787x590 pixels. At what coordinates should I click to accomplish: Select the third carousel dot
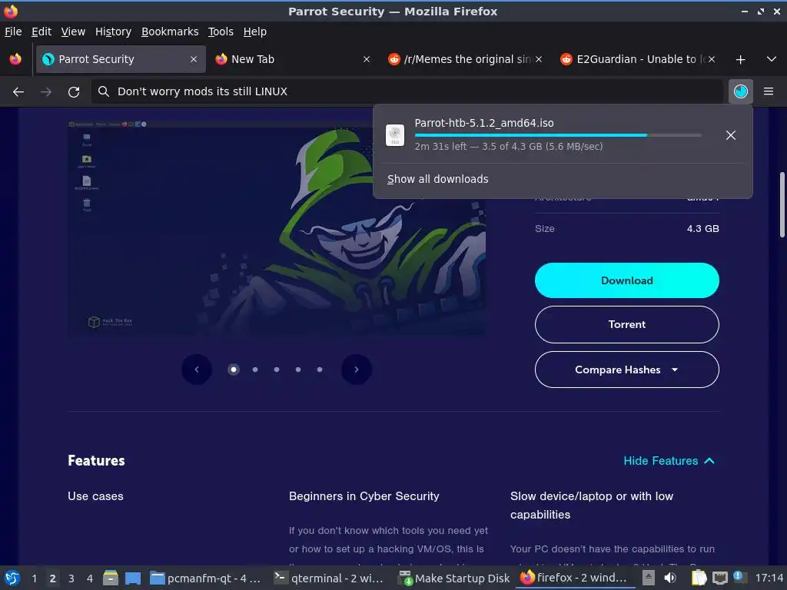277,370
